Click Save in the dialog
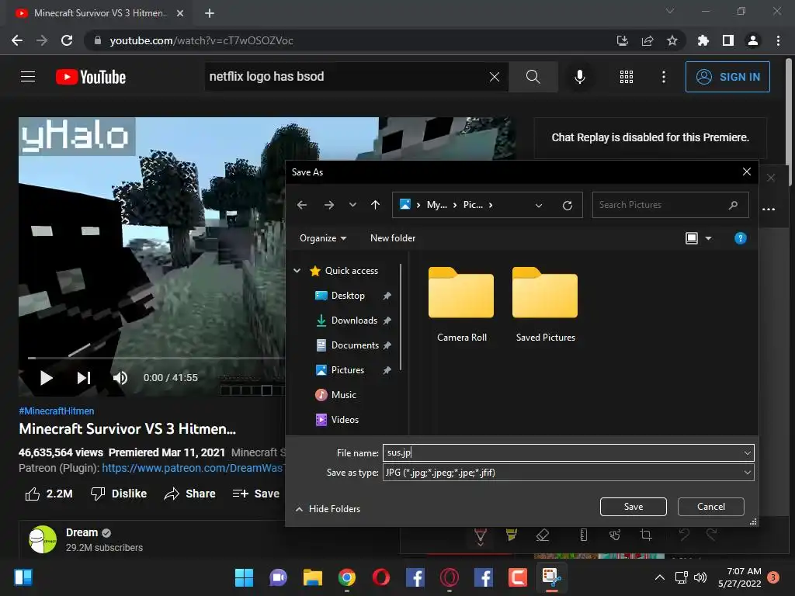 pyautogui.click(x=634, y=507)
